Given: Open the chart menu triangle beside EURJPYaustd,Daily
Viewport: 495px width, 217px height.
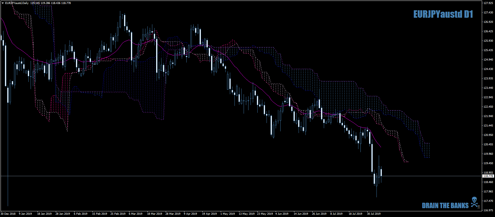Looking at the screenshot, I should click(x=3, y=3).
